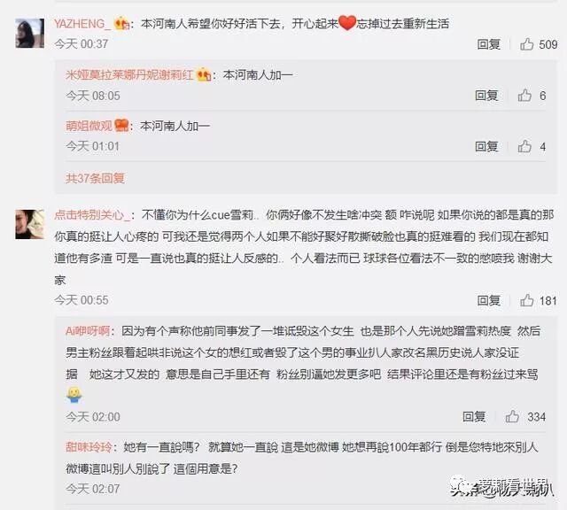Reply to YAZHENG_ comment posted 00:37
Screen dimensions: 567x510
(x=488, y=44)
